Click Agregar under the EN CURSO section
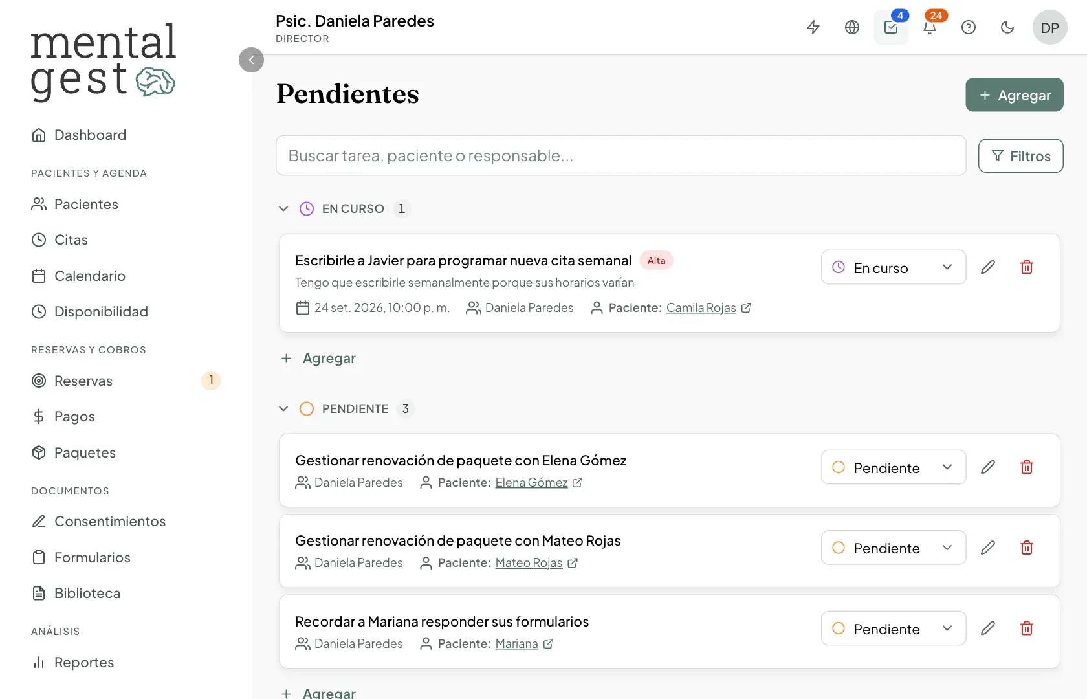Screen dimensions: 1087x699 pos(319,359)
